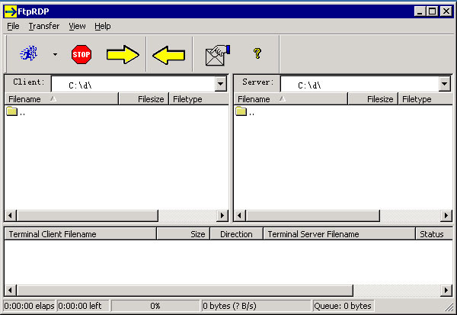Click the yellow question mark help icon
Image resolution: width=457 pixels, height=315 pixels.
(257, 53)
